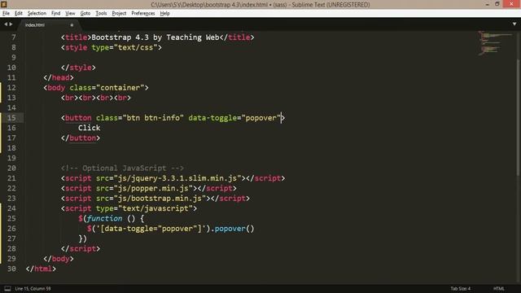Click the closing head tag

pyautogui.click(x=59, y=78)
